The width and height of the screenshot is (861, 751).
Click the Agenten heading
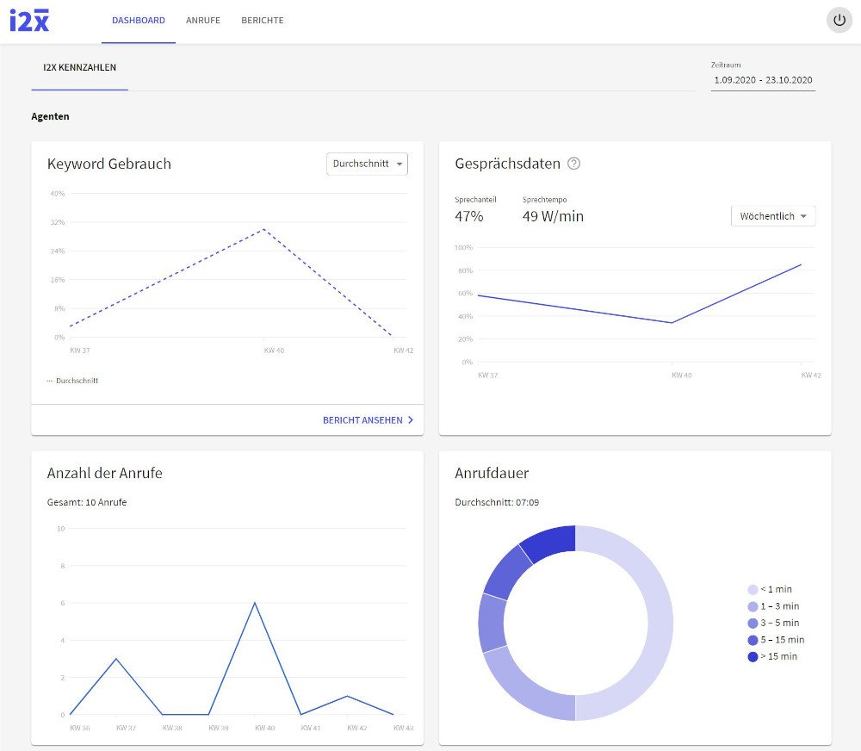(x=50, y=116)
